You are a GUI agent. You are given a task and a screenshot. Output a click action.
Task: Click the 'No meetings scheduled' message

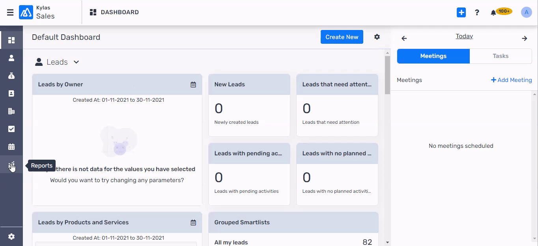[461, 146]
